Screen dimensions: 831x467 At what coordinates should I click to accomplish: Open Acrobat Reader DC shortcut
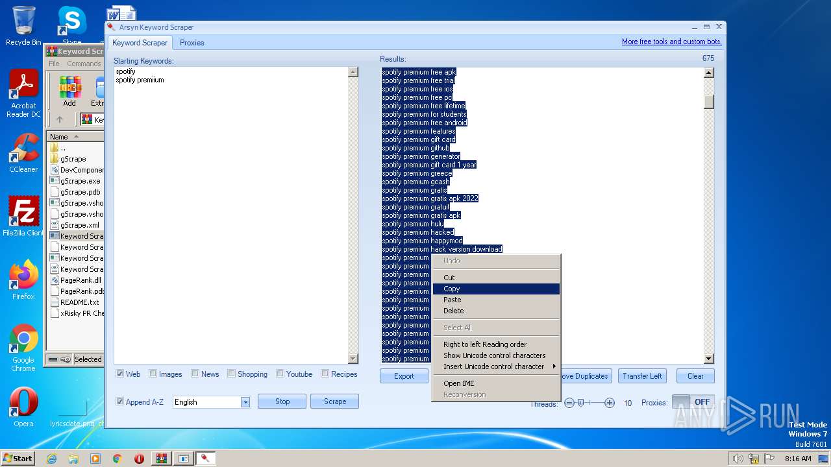(23, 93)
